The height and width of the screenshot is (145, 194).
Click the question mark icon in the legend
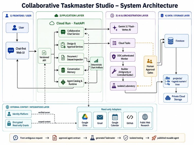tap(15, 138)
